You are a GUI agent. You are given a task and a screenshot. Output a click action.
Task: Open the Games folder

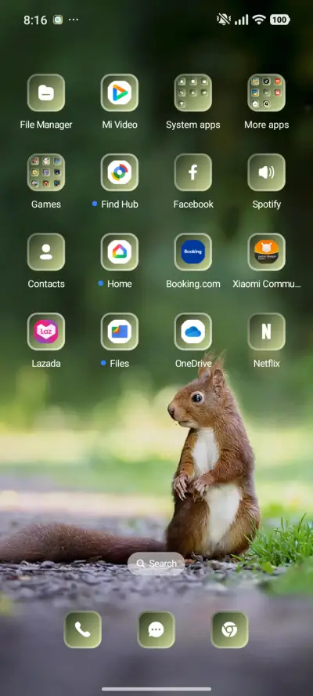(x=46, y=172)
